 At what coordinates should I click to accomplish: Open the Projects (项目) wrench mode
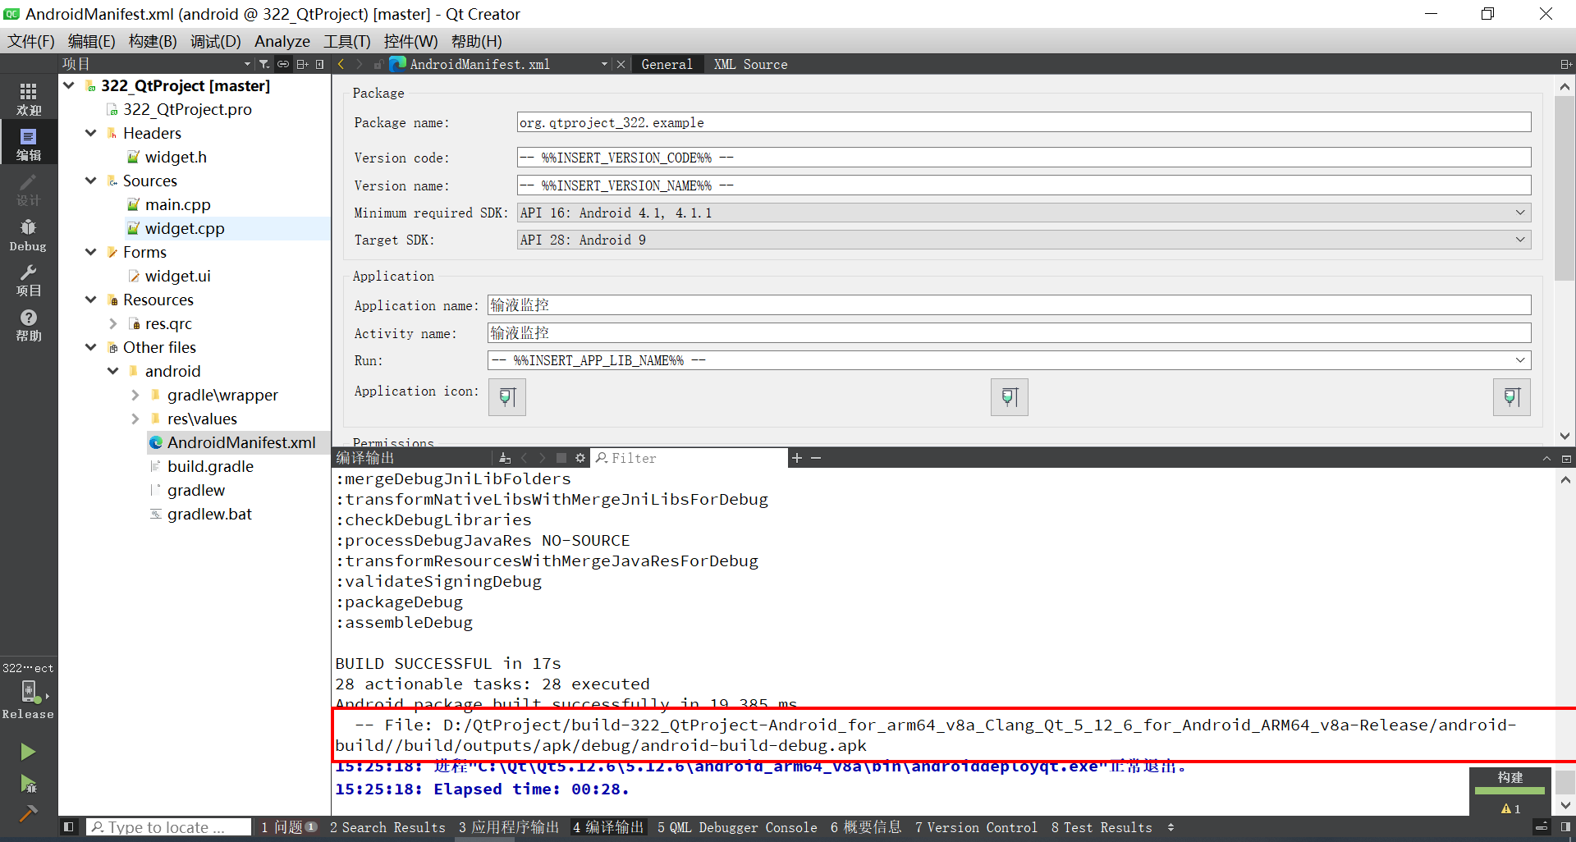tap(28, 279)
